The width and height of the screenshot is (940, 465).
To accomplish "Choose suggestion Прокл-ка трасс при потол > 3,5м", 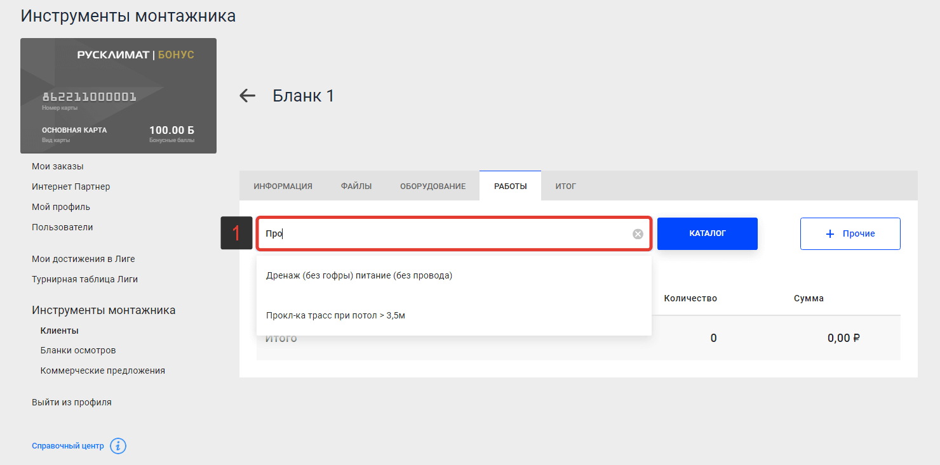I will [x=454, y=315].
